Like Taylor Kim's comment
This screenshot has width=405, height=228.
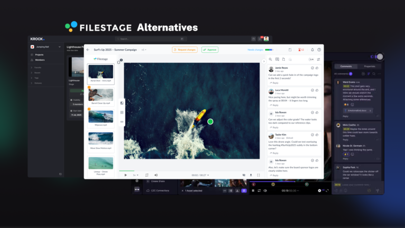(317, 135)
